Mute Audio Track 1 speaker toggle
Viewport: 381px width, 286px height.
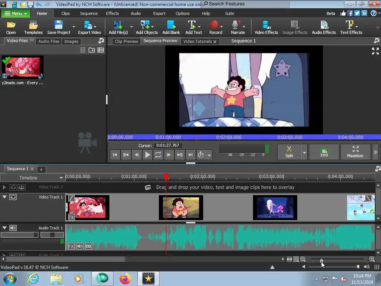coord(13,228)
